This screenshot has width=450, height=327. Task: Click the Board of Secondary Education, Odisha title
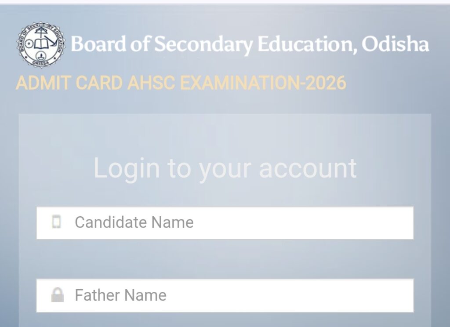250,45
